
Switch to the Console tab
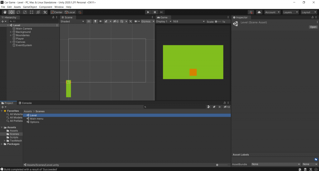[x=25, y=103]
